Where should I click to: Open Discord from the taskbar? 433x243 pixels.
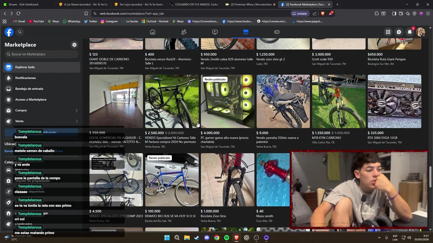tap(207, 238)
